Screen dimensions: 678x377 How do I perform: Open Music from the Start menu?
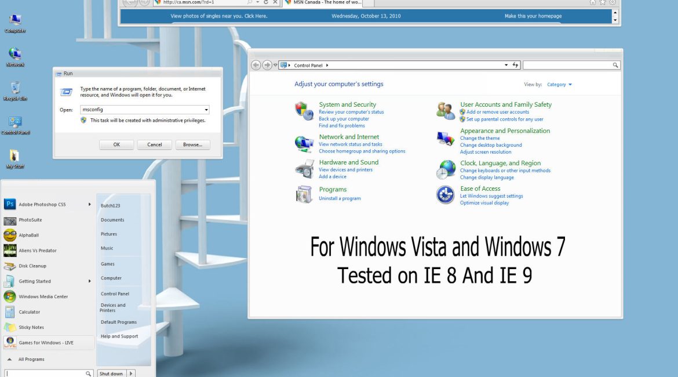(107, 248)
